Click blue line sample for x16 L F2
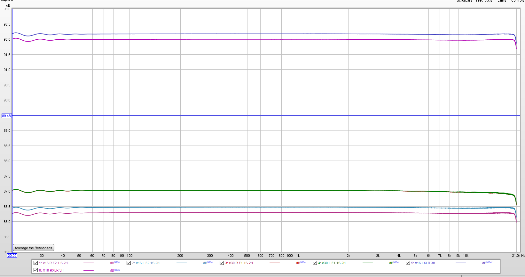The image size is (525, 277). point(182,263)
